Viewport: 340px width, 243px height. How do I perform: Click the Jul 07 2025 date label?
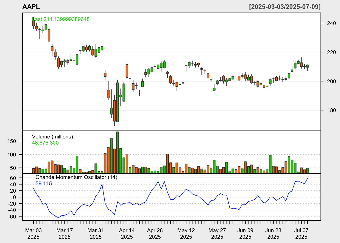[x=301, y=234]
